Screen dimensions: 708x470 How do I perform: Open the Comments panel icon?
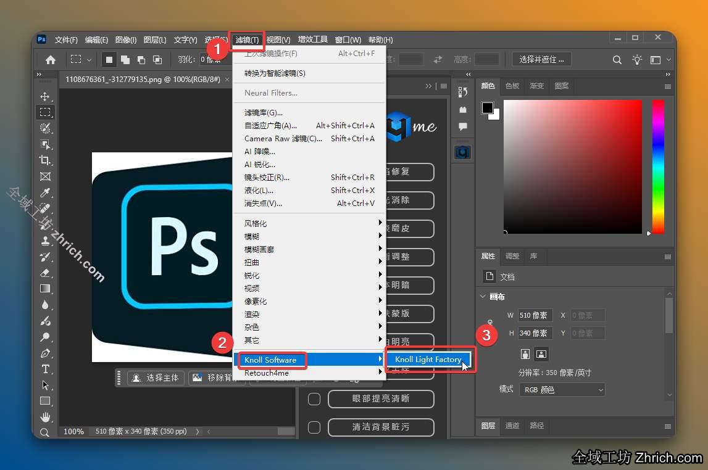463,126
